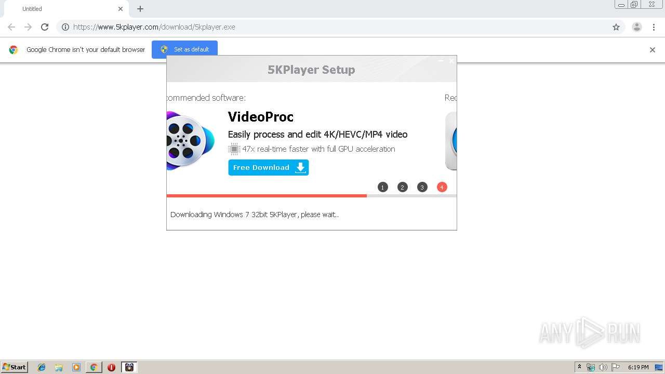Image resolution: width=665 pixels, height=374 pixels.
Task: Click the GPU chip icon beside 47x text
Action: [x=234, y=149]
